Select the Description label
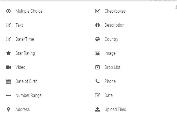 [114, 25]
